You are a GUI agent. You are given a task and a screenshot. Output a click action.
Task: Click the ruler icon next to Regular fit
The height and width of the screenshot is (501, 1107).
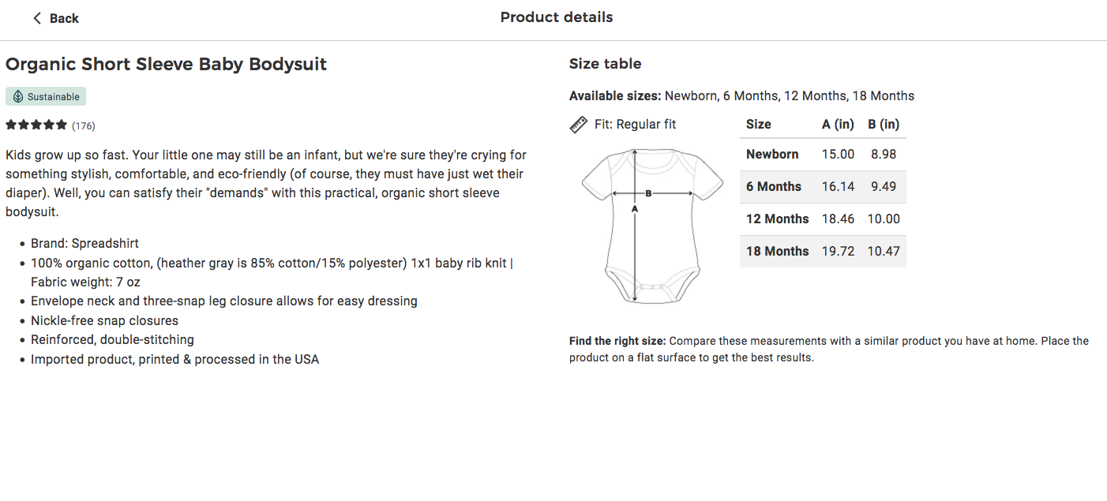coord(578,124)
